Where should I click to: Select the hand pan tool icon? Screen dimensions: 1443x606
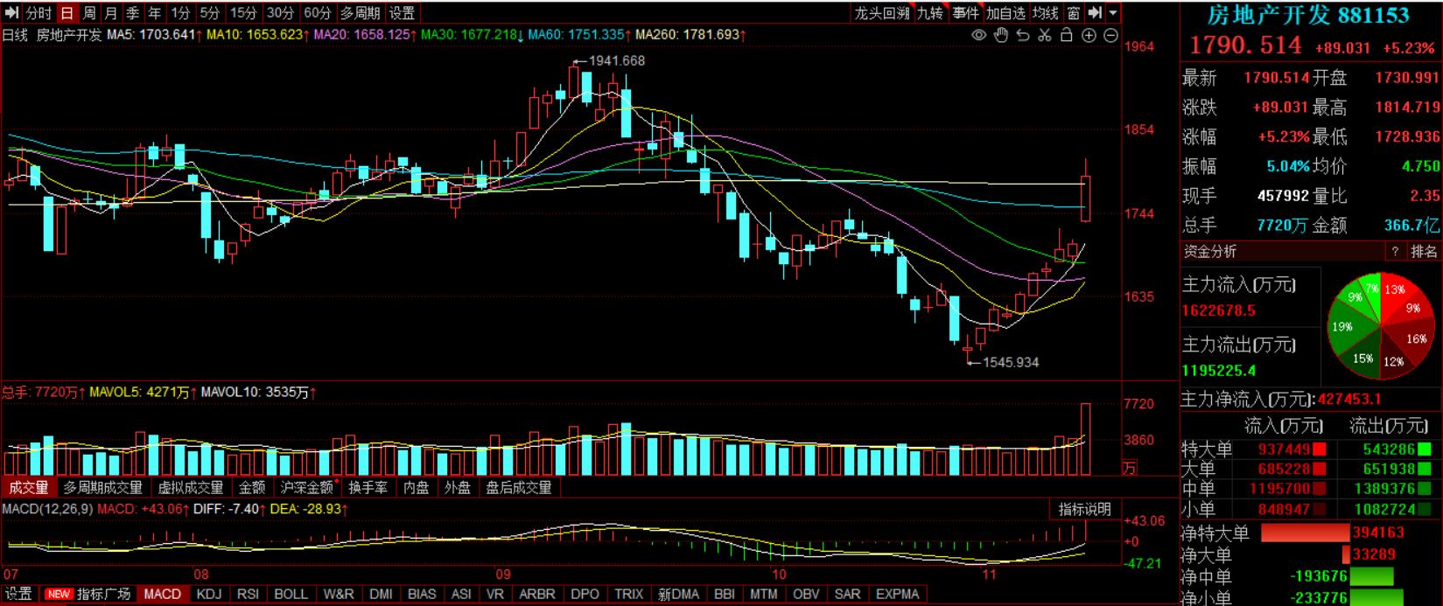point(1001,35)
